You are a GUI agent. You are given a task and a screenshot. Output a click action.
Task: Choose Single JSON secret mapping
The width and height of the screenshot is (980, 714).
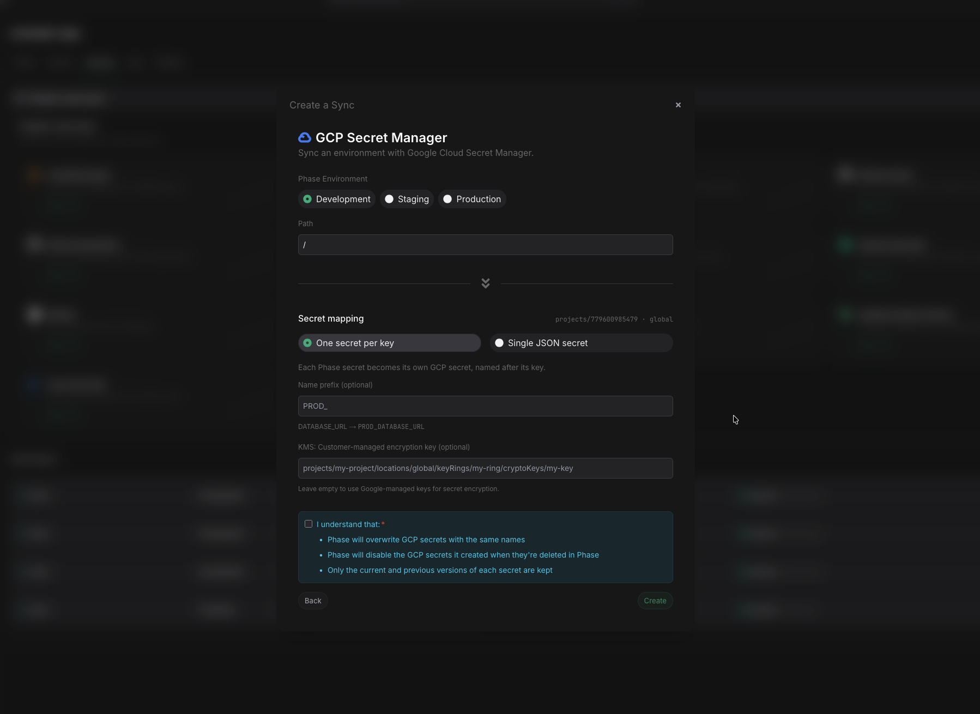click(x=582, y=343)
